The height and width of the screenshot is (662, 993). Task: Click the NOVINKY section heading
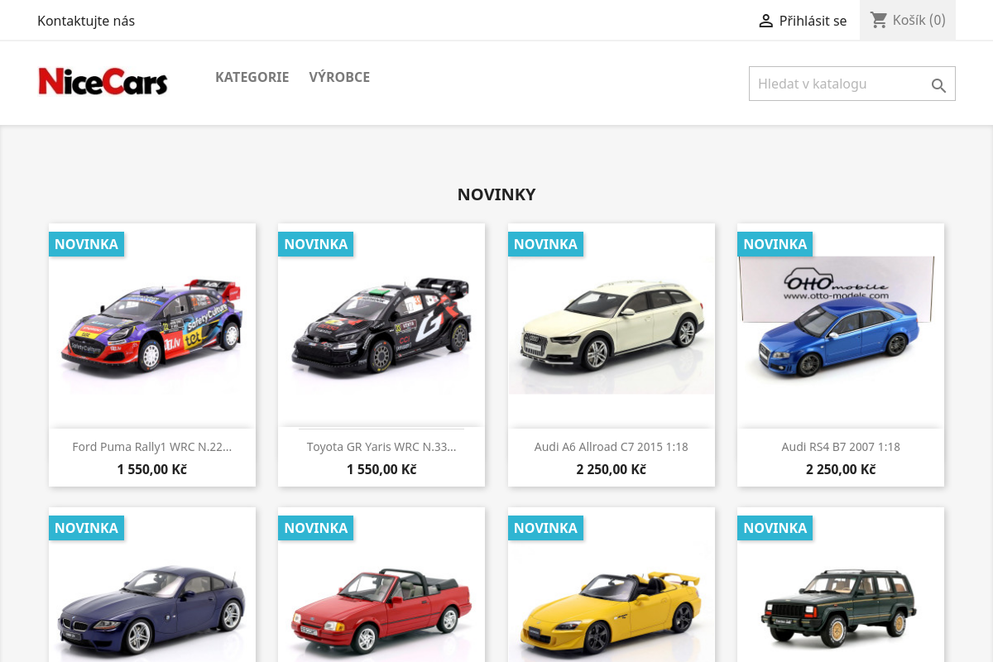496,194
